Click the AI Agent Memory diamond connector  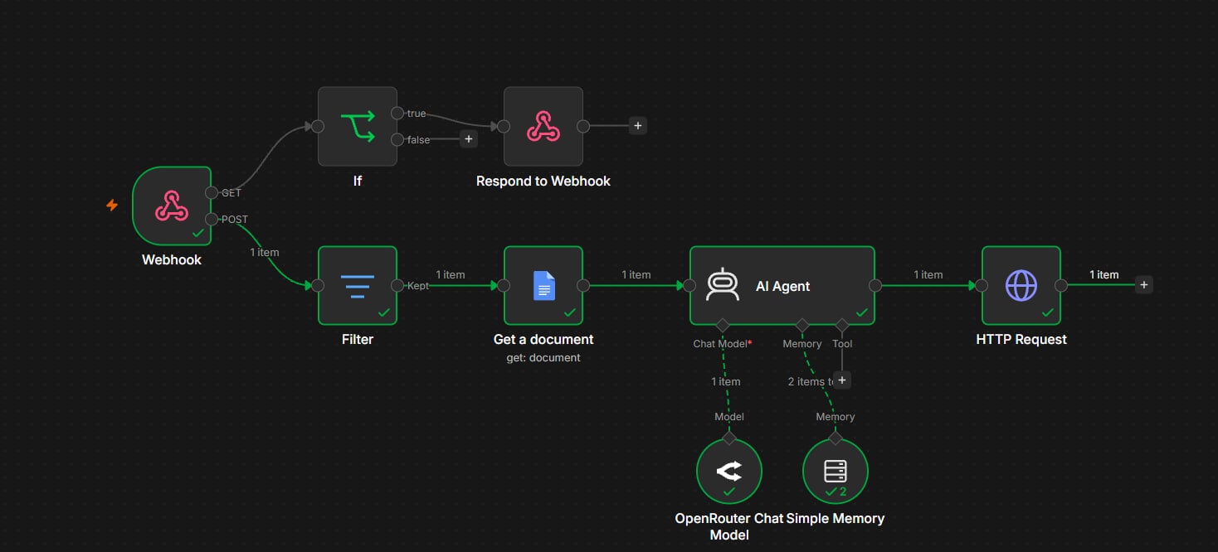click(x=802, y=325)
